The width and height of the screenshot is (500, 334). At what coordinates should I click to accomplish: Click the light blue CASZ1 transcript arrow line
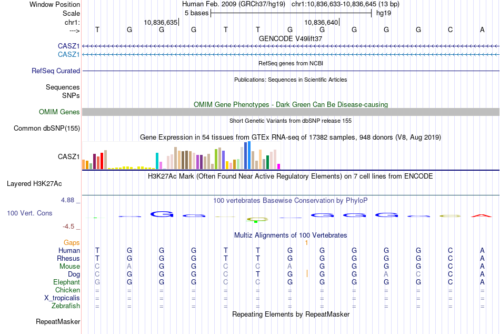[x=291, y=55]
